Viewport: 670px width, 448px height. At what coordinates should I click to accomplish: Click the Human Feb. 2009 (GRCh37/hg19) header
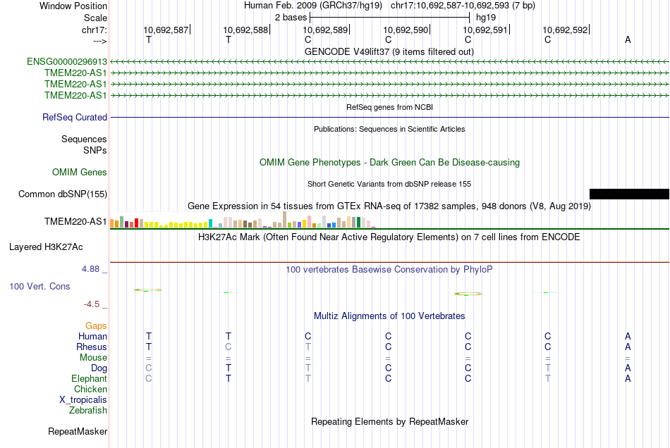point(313,6)
